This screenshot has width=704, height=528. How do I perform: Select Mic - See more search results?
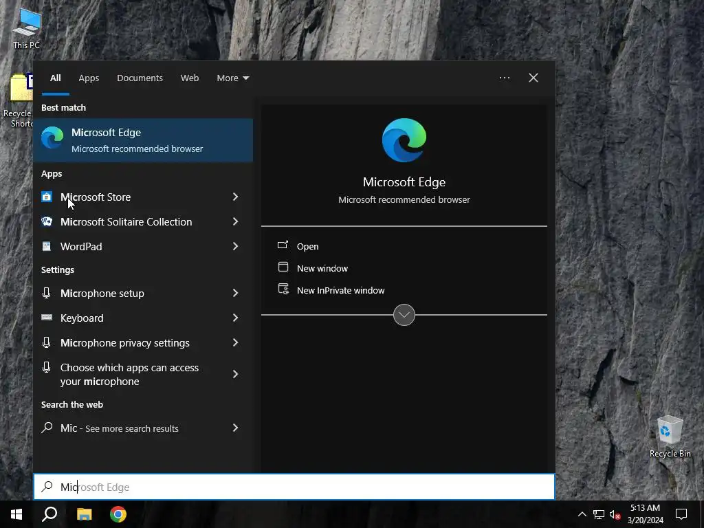tap(120, 428)
